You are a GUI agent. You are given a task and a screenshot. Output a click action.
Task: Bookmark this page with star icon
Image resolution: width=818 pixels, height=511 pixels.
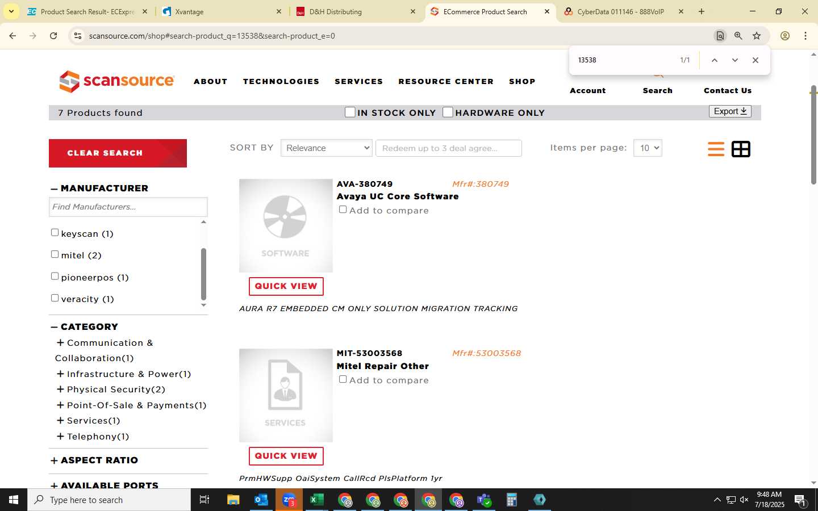(x=757, y=36)
